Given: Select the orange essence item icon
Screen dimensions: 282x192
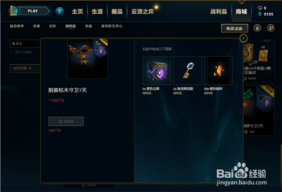Looking at the screenshot, I should coord(218,71).
